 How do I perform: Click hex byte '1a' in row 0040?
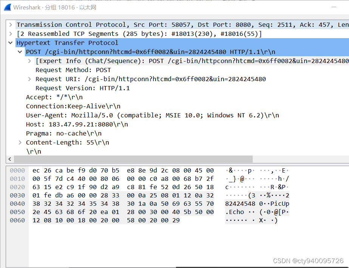(x=142, y=204)
